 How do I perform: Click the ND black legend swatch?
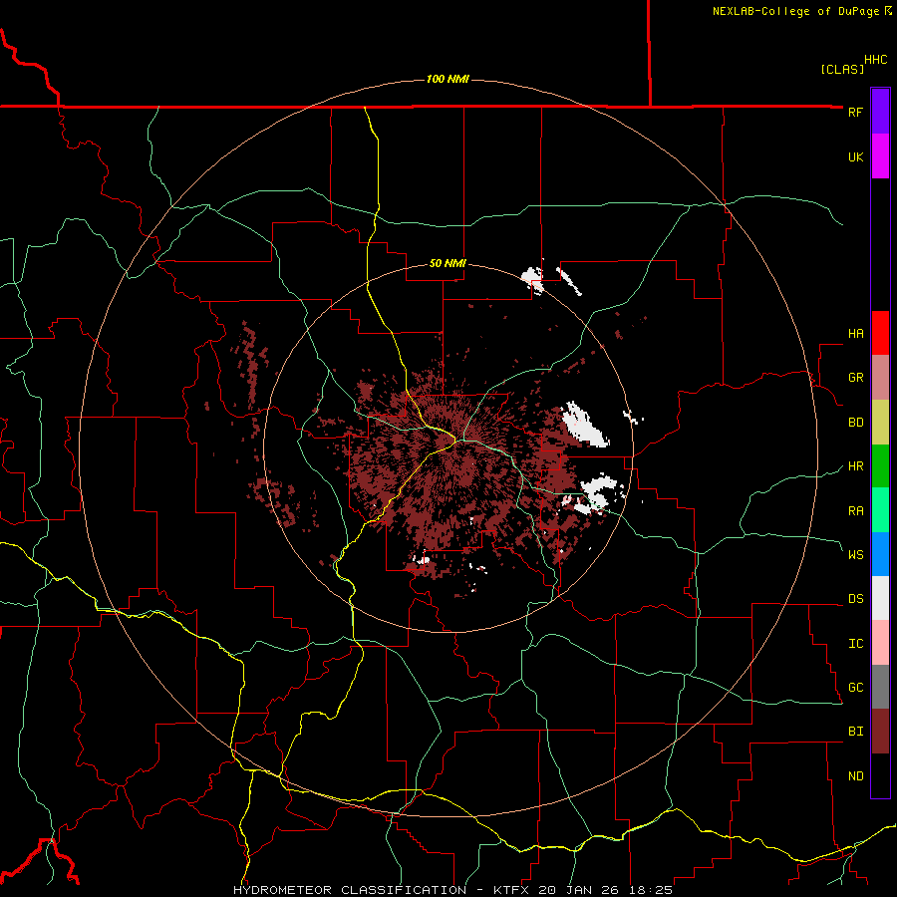[x=880, y=775]
